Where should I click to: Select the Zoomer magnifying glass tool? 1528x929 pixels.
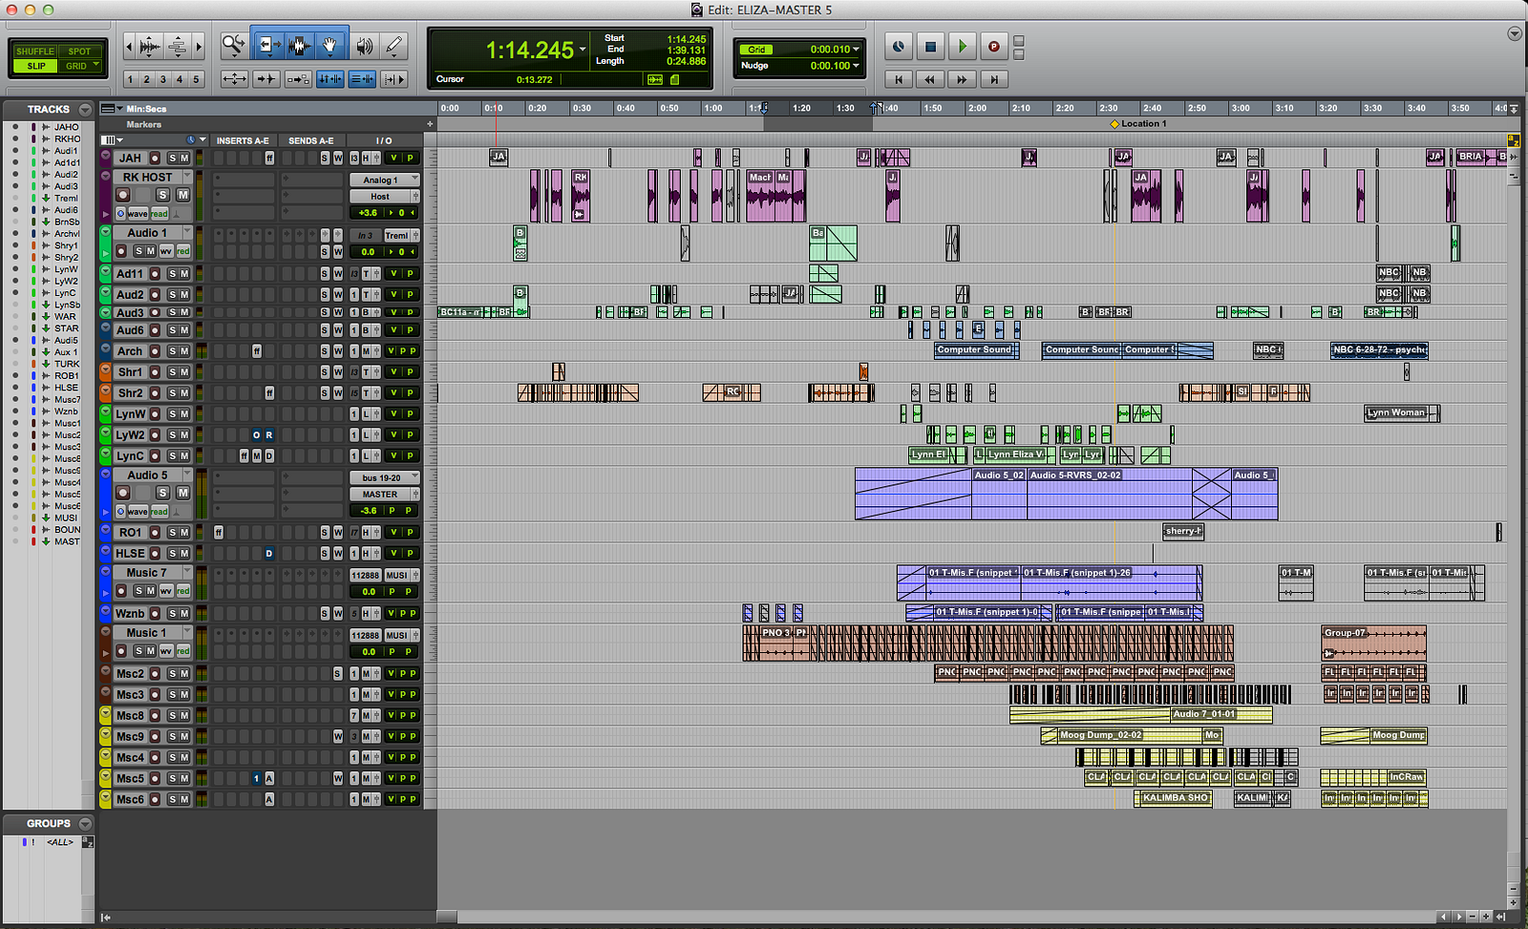click(x=233, y=45)
